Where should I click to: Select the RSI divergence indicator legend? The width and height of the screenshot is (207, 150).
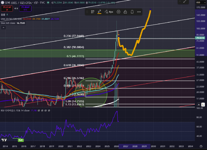pyautogui.click(x=15, y=111)
